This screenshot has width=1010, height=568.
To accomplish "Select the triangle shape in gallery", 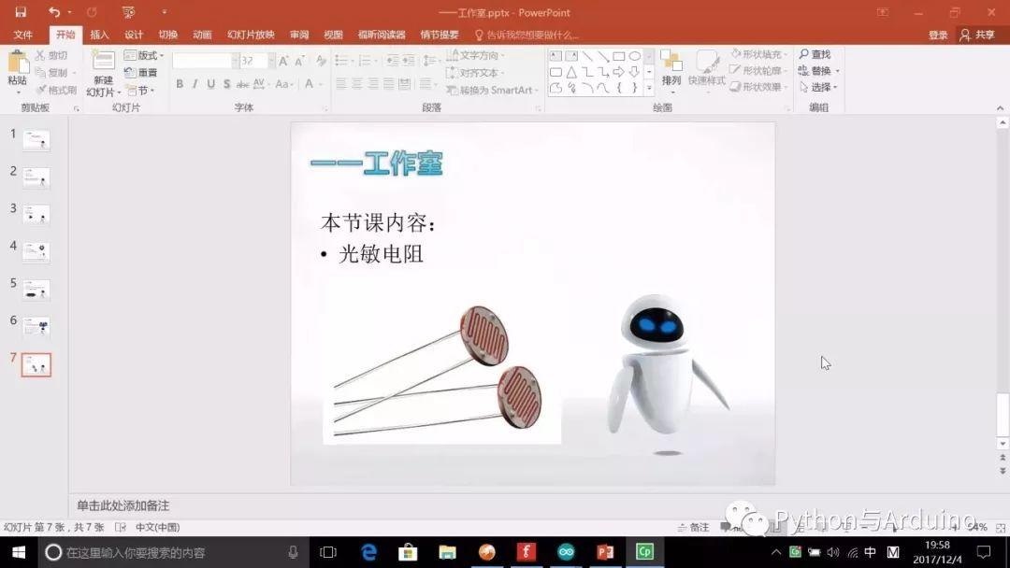I will (571, 72).
